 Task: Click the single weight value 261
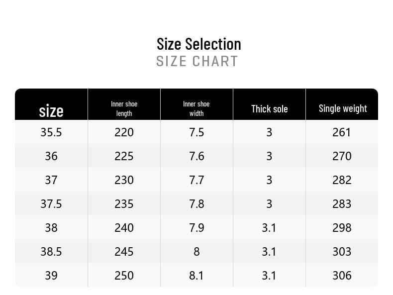342,132
